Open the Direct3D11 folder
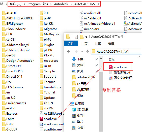 pos(12,76)
